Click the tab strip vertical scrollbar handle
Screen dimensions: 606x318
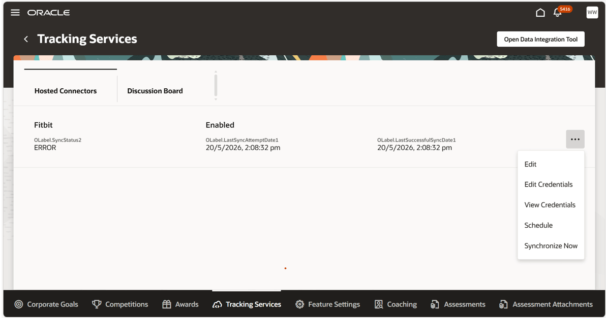pos(216,85)
